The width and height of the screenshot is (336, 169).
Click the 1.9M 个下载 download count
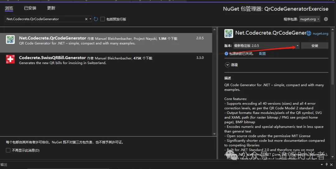click(168, 39)
